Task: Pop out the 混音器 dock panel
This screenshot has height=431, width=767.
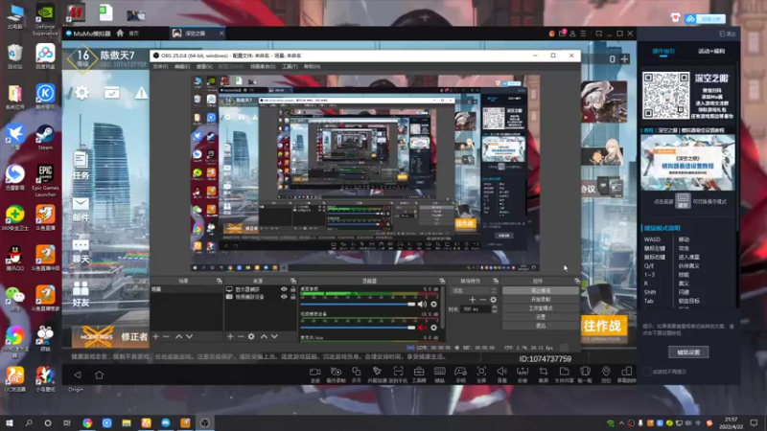Action: tap(442, 281)
